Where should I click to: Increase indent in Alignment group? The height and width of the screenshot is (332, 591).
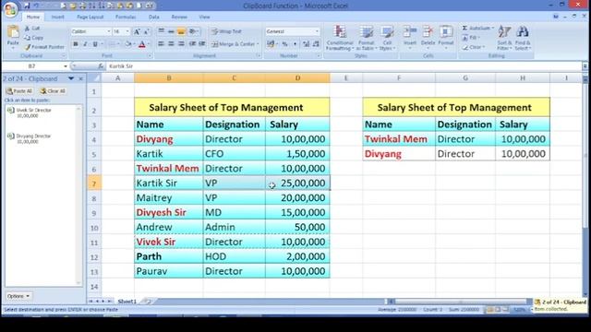click(202, 44)
